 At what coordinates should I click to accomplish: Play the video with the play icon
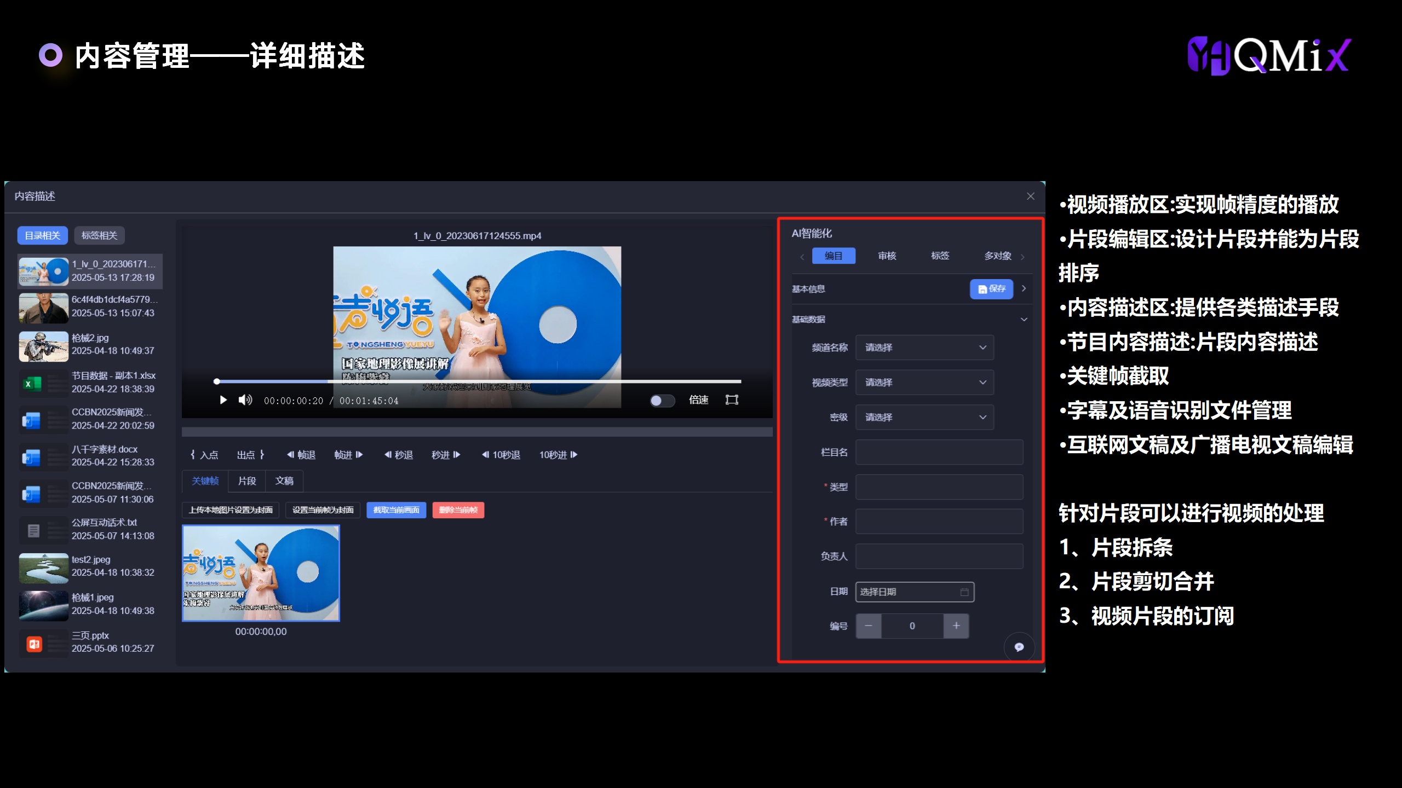click(223, 400)
